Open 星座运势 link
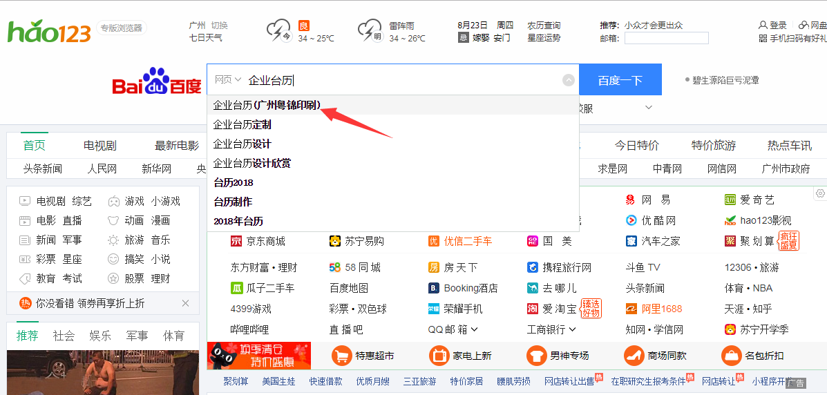This screenshot has height=395, width=827. coord(544,38)
